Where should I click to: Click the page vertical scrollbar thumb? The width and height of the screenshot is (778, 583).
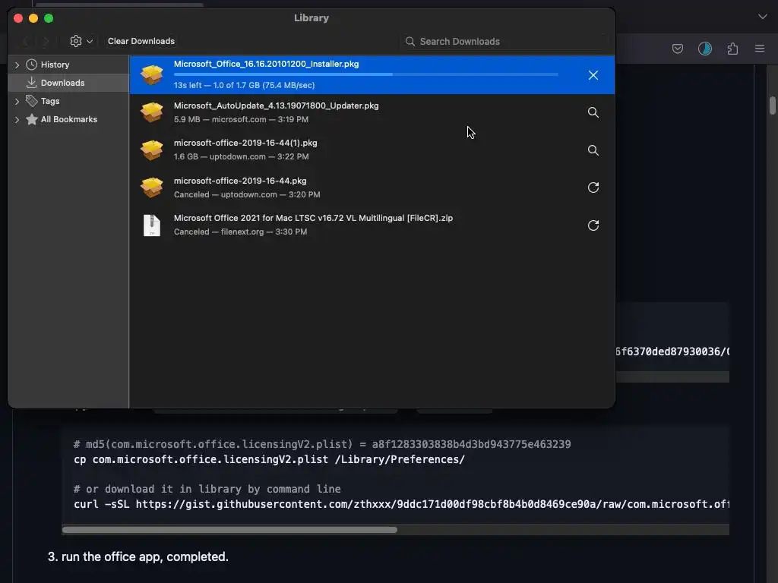773,105
